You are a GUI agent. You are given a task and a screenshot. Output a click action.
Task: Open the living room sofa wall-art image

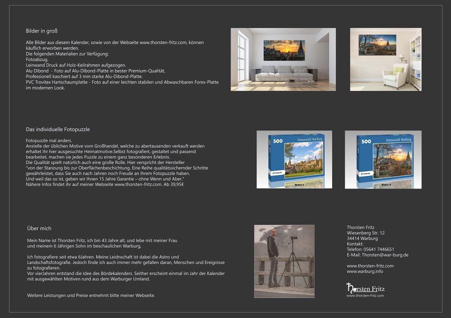283,59
